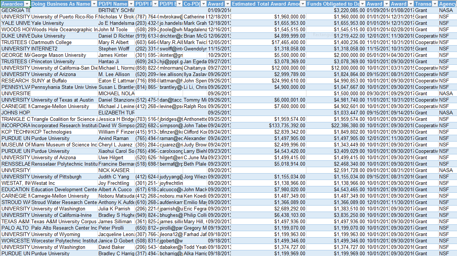Screen dimensions: 457x256
Task: Click the Woods Hole Oceanographic cell
Action: tap(63, 29)
